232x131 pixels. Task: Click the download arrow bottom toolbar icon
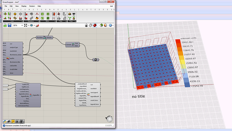(x=17, y=122)
